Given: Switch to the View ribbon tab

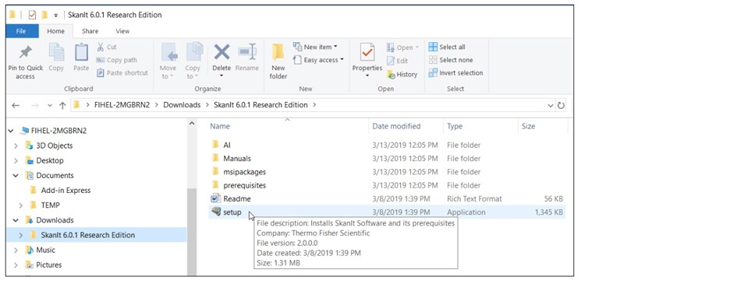Looking at the screenshot, I should pyautogui.click(x=122, y=31).
